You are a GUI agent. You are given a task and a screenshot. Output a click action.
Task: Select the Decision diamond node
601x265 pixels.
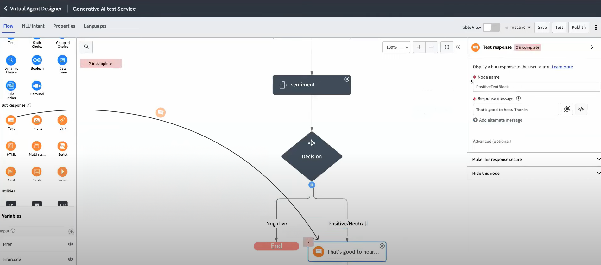[312, 156]
